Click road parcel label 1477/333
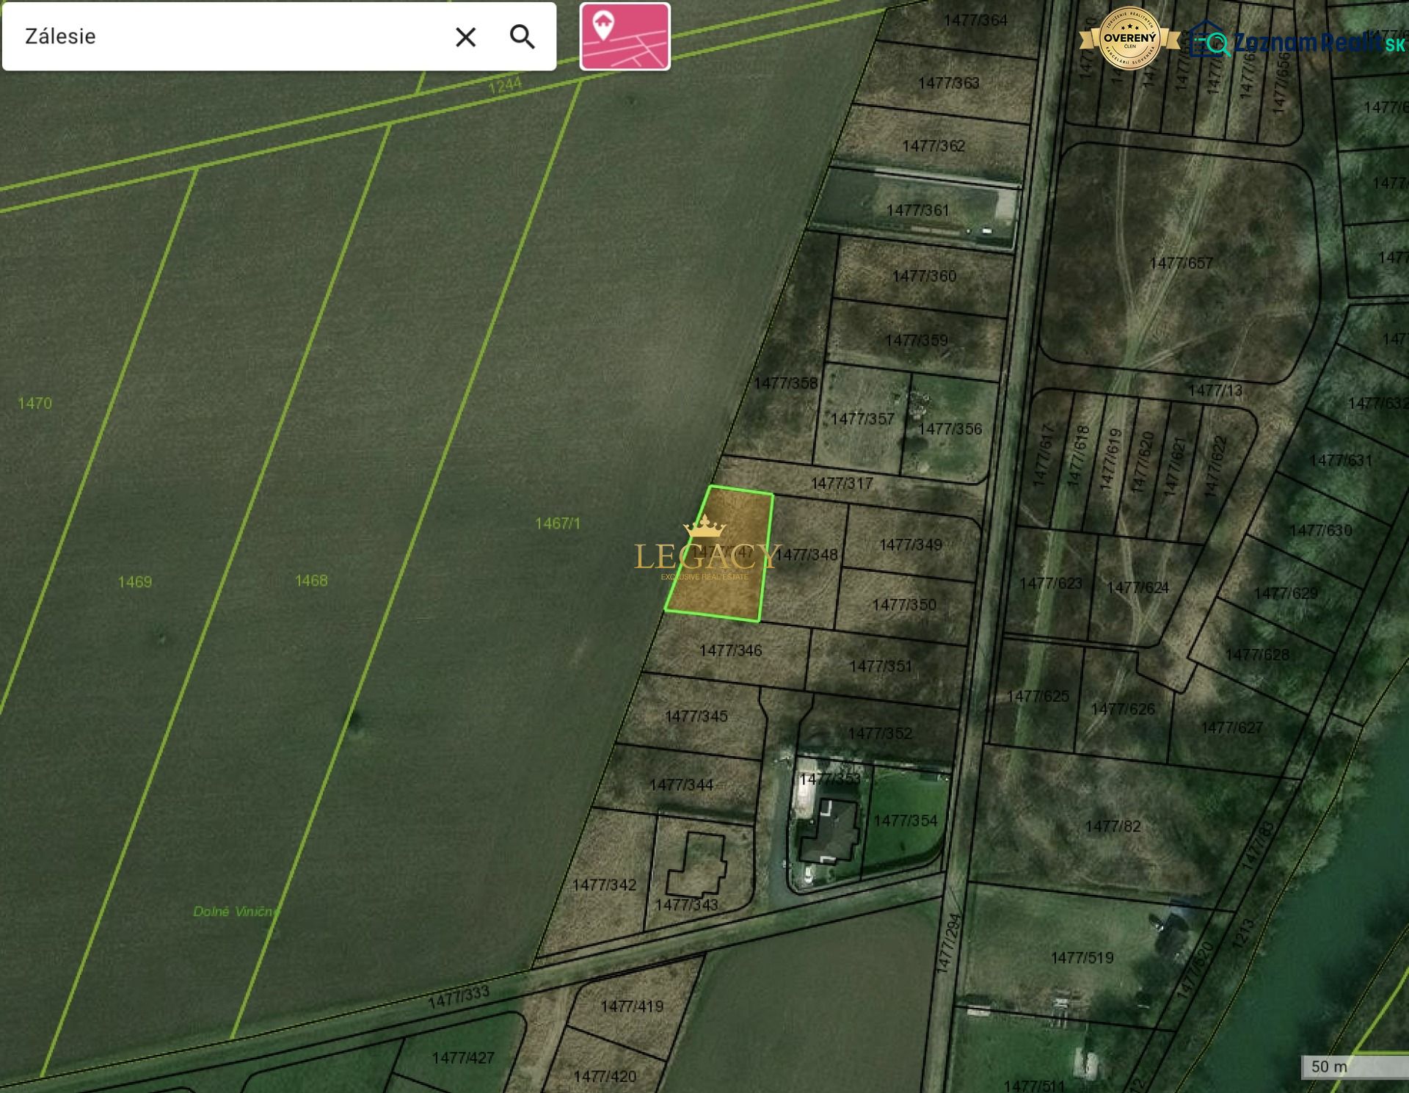Viewport: 1409px width, 1093px height. click(459, 998)
